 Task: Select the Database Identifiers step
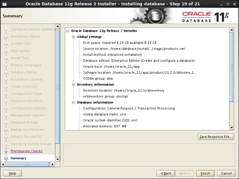coord(26,101)
